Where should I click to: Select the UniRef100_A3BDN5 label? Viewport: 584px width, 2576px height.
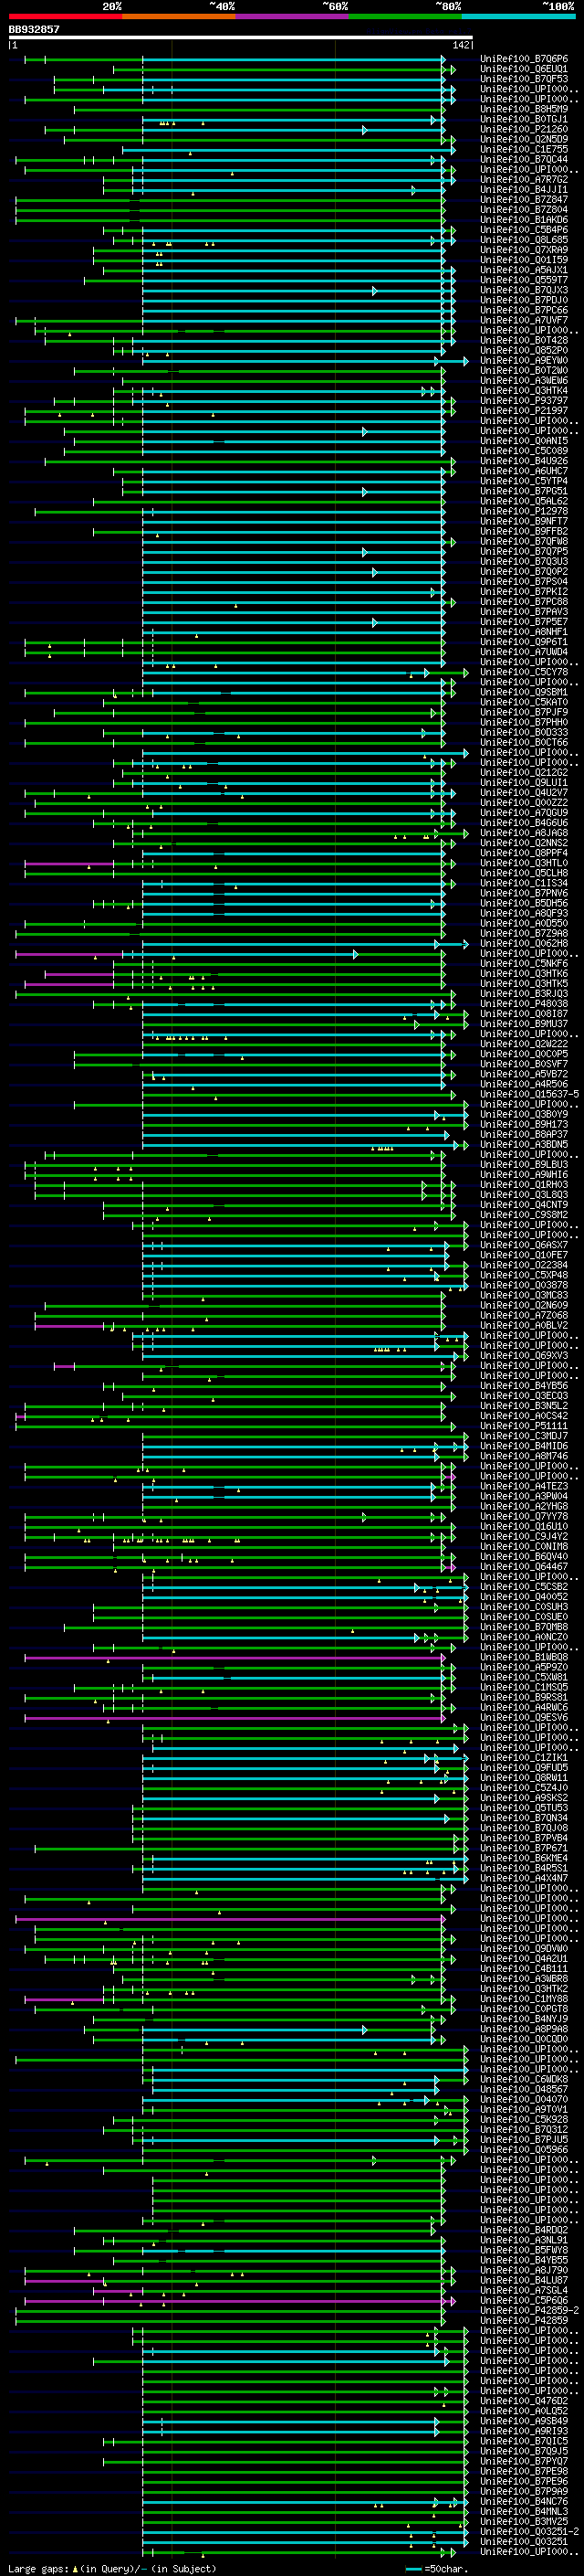[x=524, y=1145]
